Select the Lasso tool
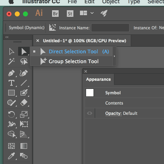 (24, 61)
